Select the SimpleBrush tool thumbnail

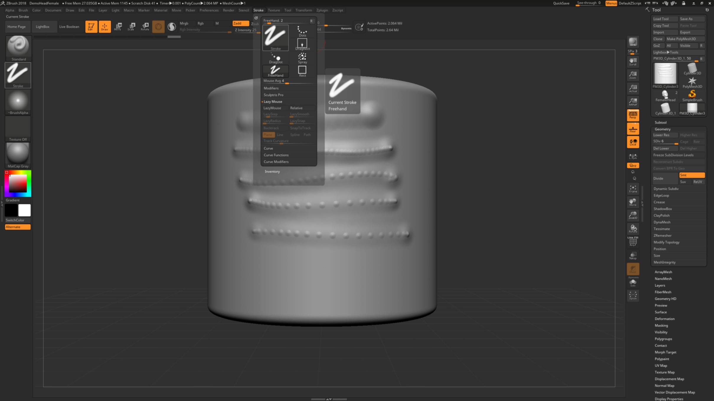[692, 95]
